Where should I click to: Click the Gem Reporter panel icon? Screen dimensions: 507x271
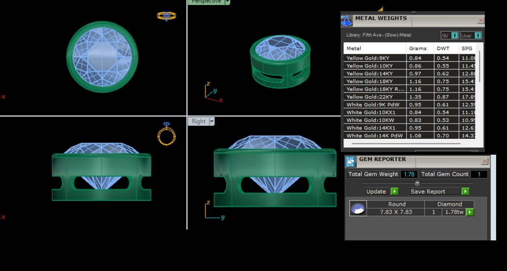click(351, 162)
